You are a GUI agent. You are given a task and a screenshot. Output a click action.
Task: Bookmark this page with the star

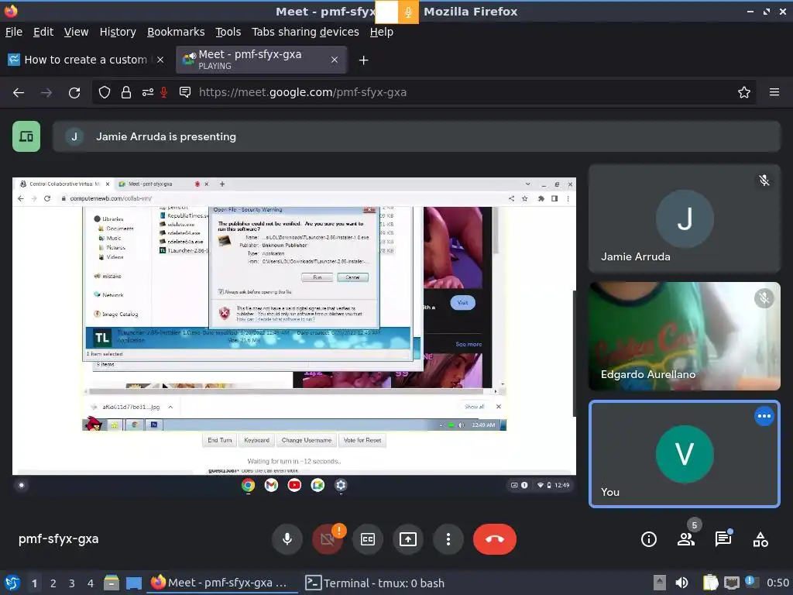744,93
